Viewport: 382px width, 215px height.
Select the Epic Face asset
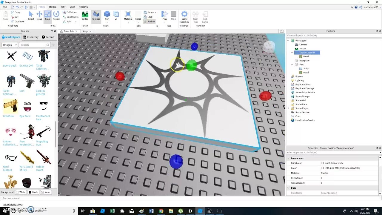(x=27, y=109)
